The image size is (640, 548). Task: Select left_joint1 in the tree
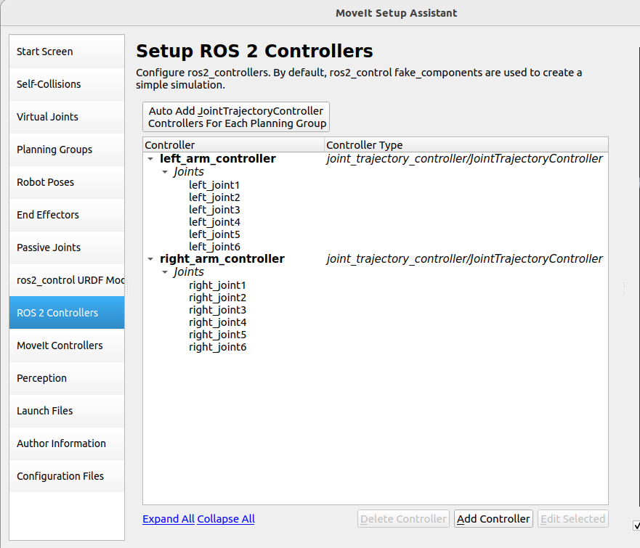tap(214, 185)
